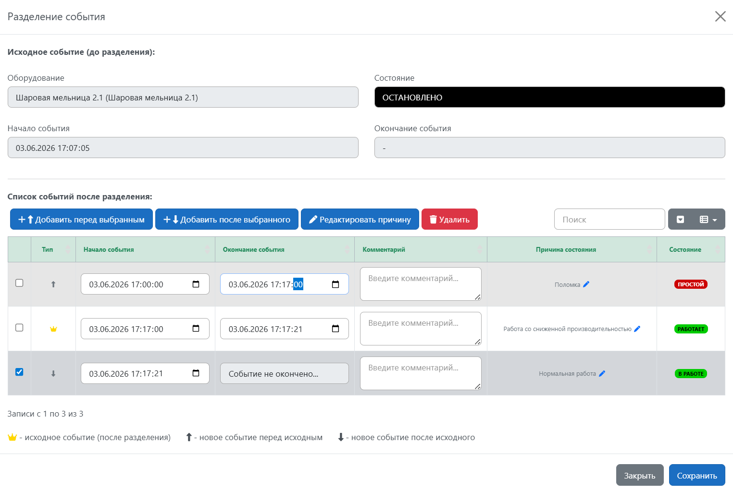This screenshot has width=733, height=492.
Task: Click Редактировать причину button
Action: click(360, 220)
